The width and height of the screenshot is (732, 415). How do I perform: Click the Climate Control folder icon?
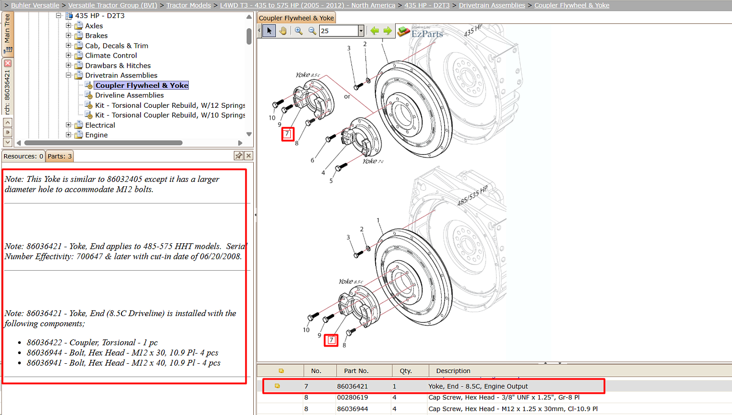pyautogui.click(x=79, y=56)
